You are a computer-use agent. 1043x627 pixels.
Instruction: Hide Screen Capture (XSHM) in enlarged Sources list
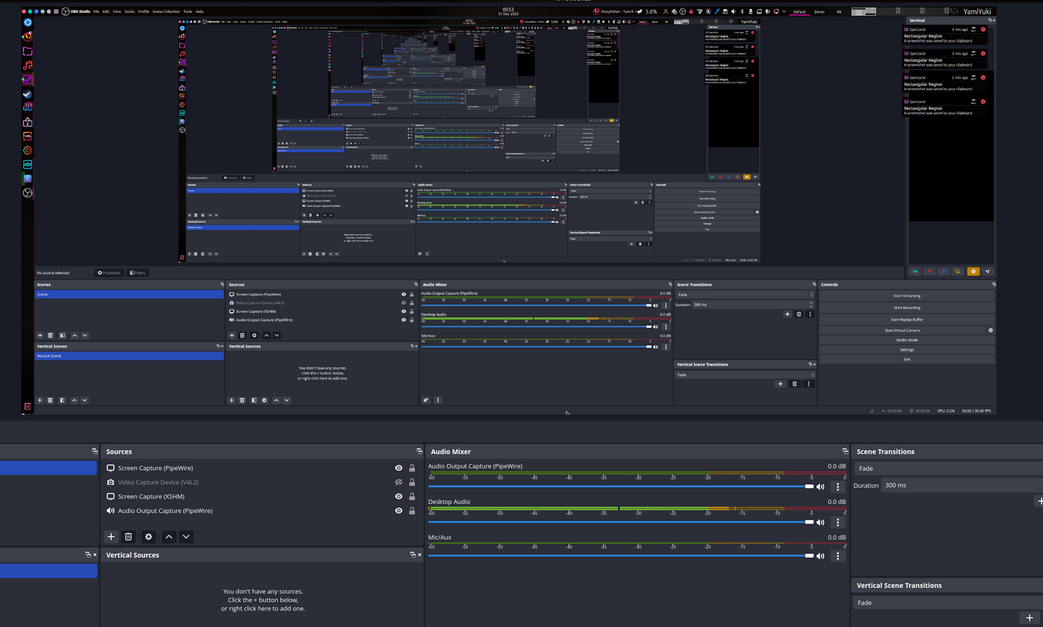(x=398, y=496)
